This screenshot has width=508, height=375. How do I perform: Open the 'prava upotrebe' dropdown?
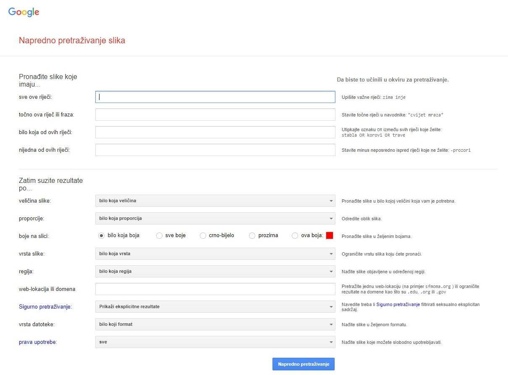215,342
